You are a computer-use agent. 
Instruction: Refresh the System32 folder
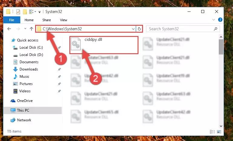139,29
